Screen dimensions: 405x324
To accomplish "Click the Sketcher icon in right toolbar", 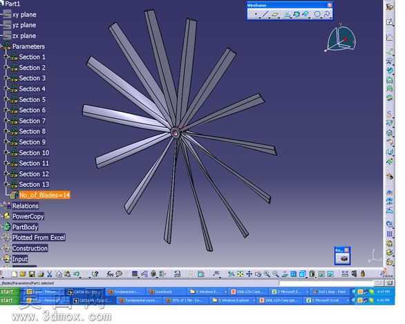I will pyautogui.click(x=390, y=22).
